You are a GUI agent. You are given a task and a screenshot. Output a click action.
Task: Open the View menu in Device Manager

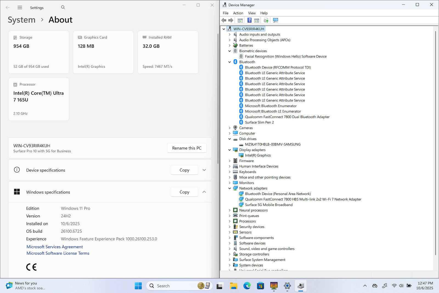(252, 13)
